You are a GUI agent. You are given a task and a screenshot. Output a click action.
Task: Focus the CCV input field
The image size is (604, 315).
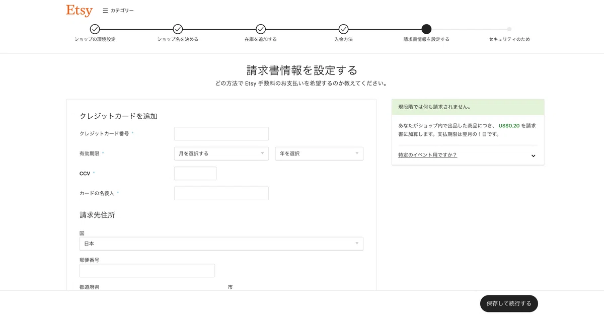point(195,173)
